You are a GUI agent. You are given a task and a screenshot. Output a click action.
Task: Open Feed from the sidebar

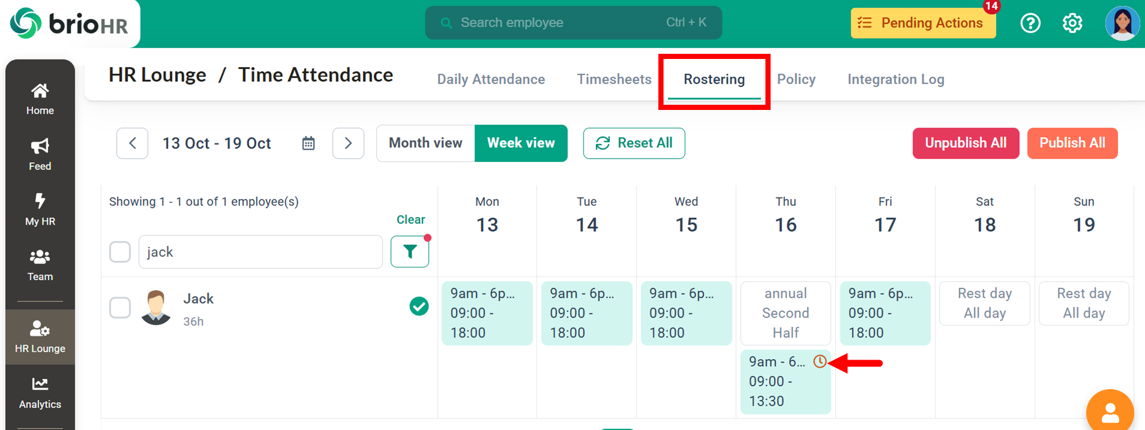tap(40, 154)
